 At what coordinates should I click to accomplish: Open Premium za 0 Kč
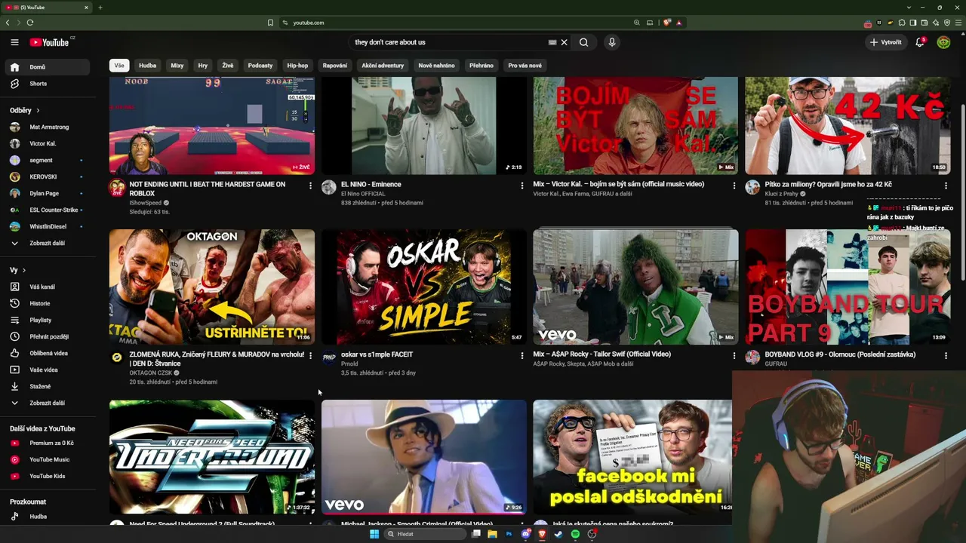[x=47, y=443]
